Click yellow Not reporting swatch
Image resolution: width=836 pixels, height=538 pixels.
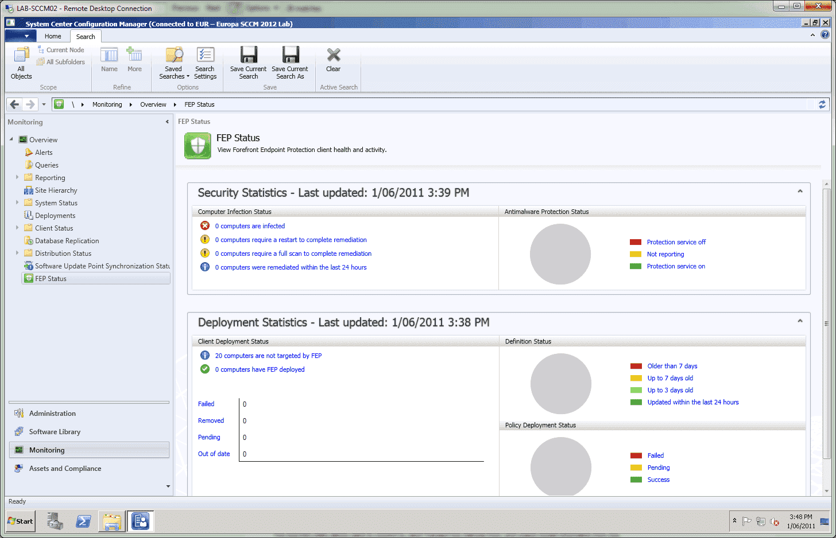tap(636, 254)
